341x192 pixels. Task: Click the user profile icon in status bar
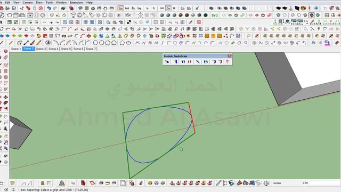(x=13, y=190)
